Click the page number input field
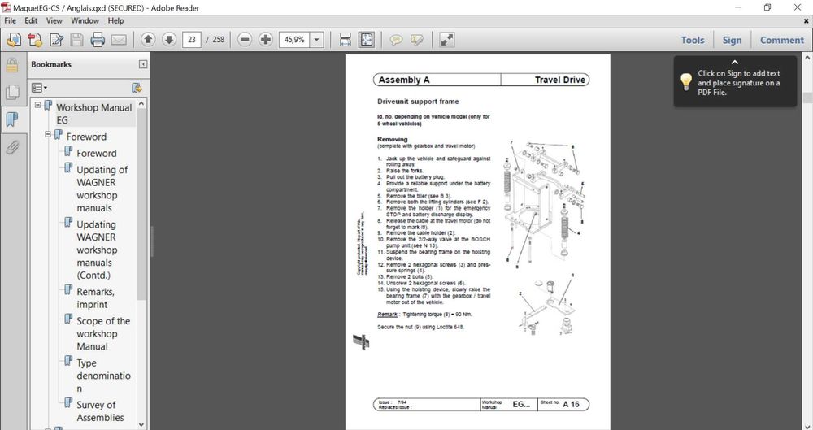 192,39
